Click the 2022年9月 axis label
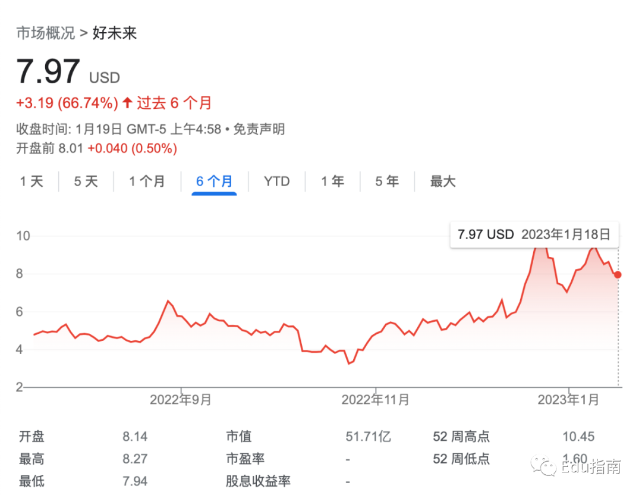The image size is (642, 495). coord(181,400)
